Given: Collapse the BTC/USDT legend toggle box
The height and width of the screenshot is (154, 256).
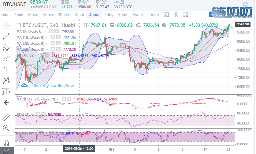Looking at the screenshot, I should pos(19,25).
